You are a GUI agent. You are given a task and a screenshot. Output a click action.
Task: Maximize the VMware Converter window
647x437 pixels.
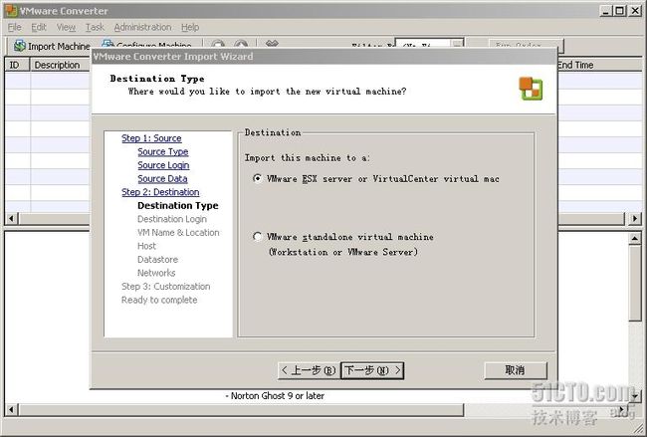pos(620,11)
